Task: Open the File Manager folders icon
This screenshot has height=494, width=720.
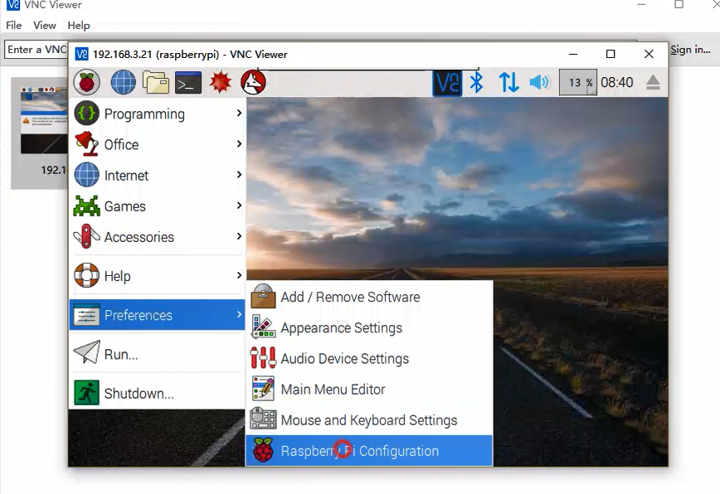Action: click(x=156, y=83)
